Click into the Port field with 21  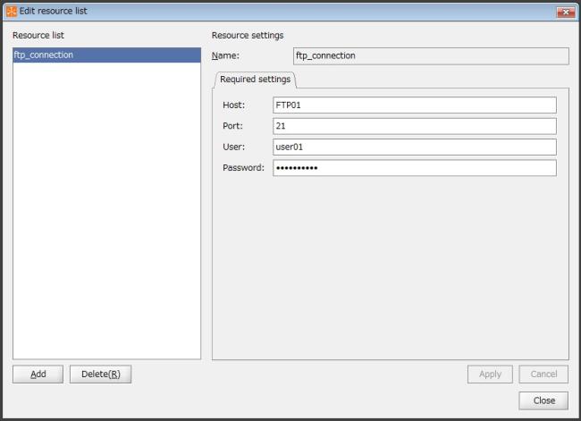(414, 126)
